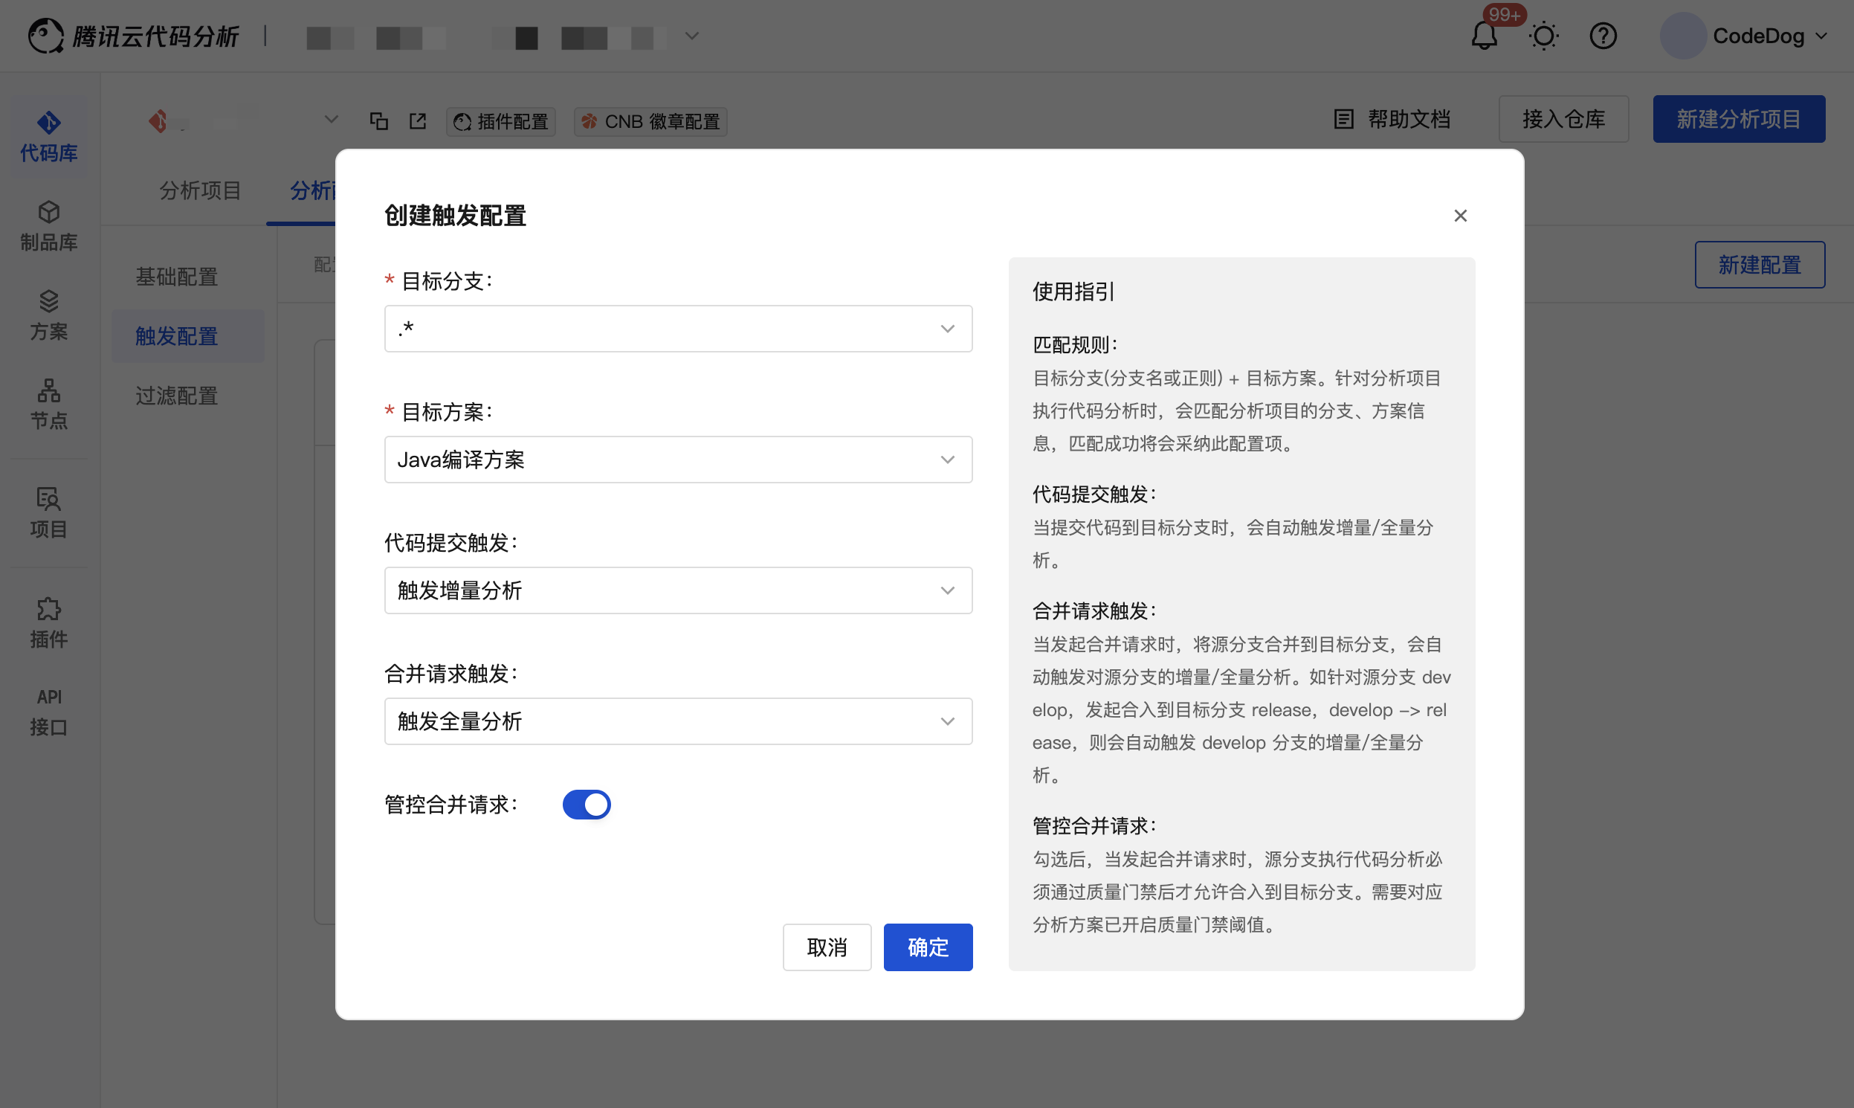
Task: Open the 目标方案 Java编译方案 dropdown
Action: point(678,459)
